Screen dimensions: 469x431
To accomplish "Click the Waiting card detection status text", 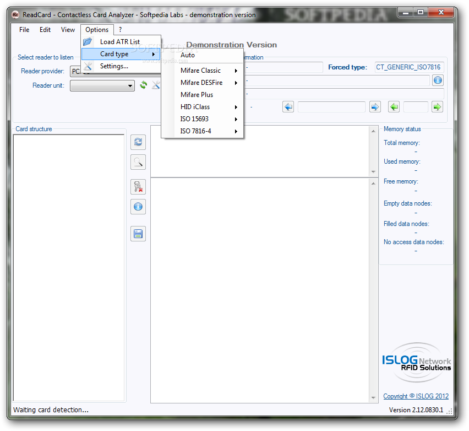I will 51,410.
